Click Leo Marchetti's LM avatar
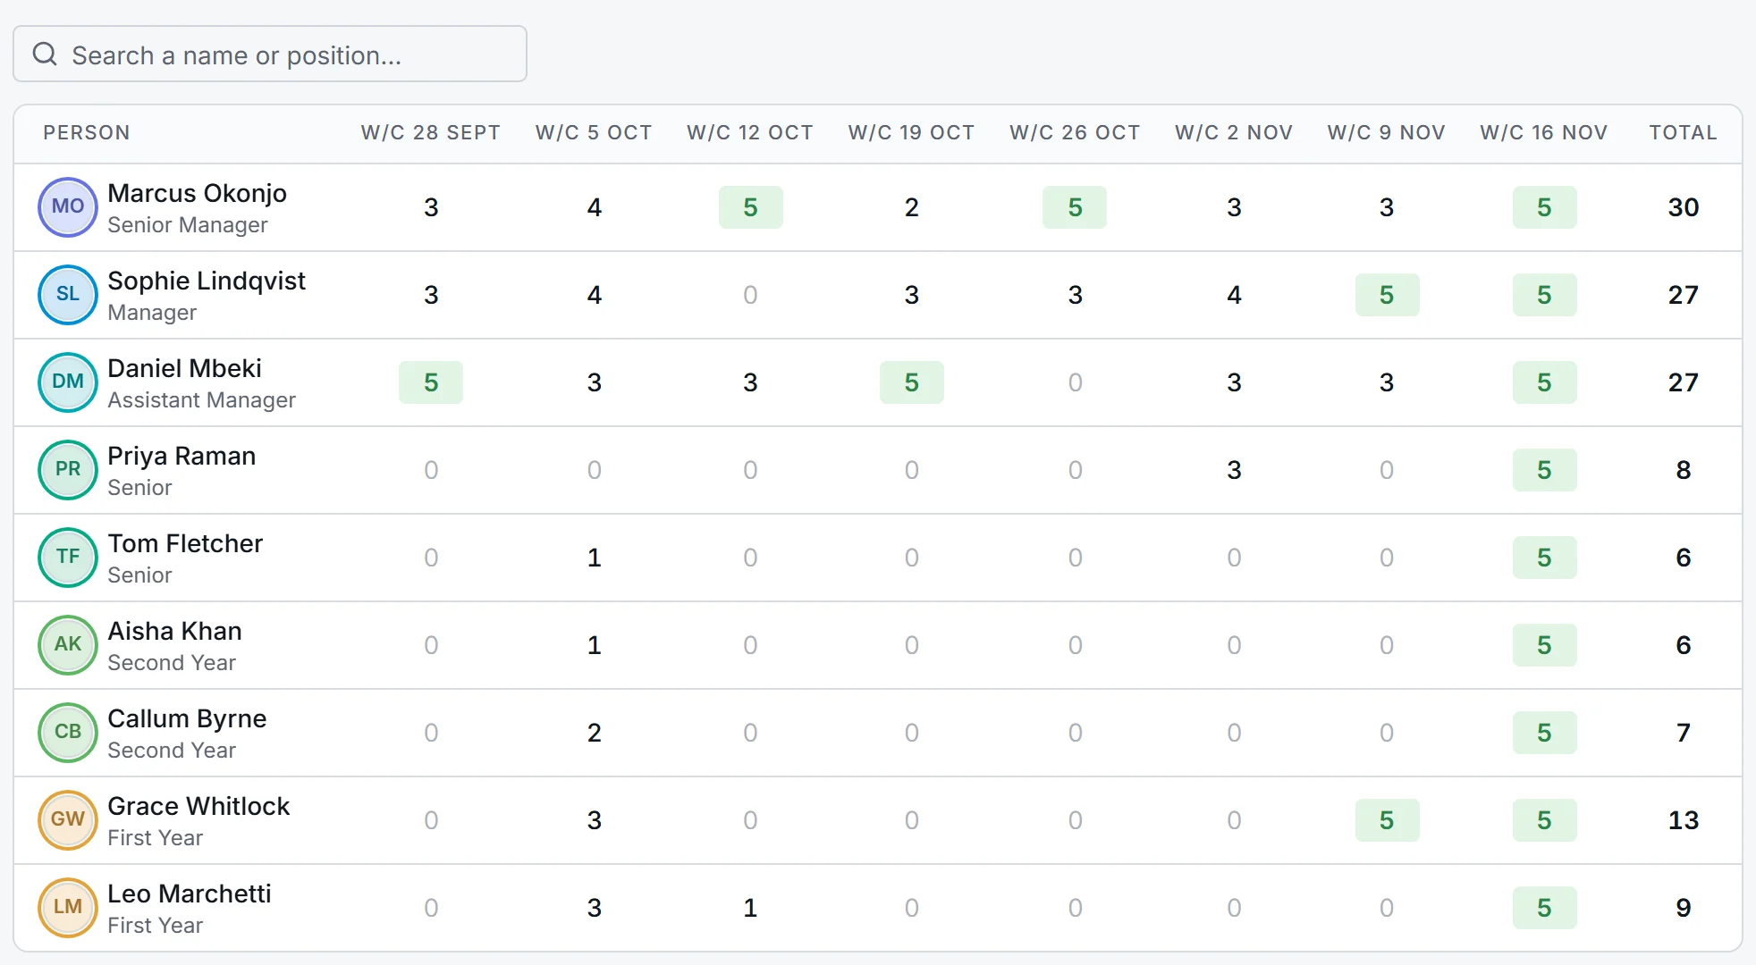The height and width of the screenshot is (965, 1756). (68, 908)
